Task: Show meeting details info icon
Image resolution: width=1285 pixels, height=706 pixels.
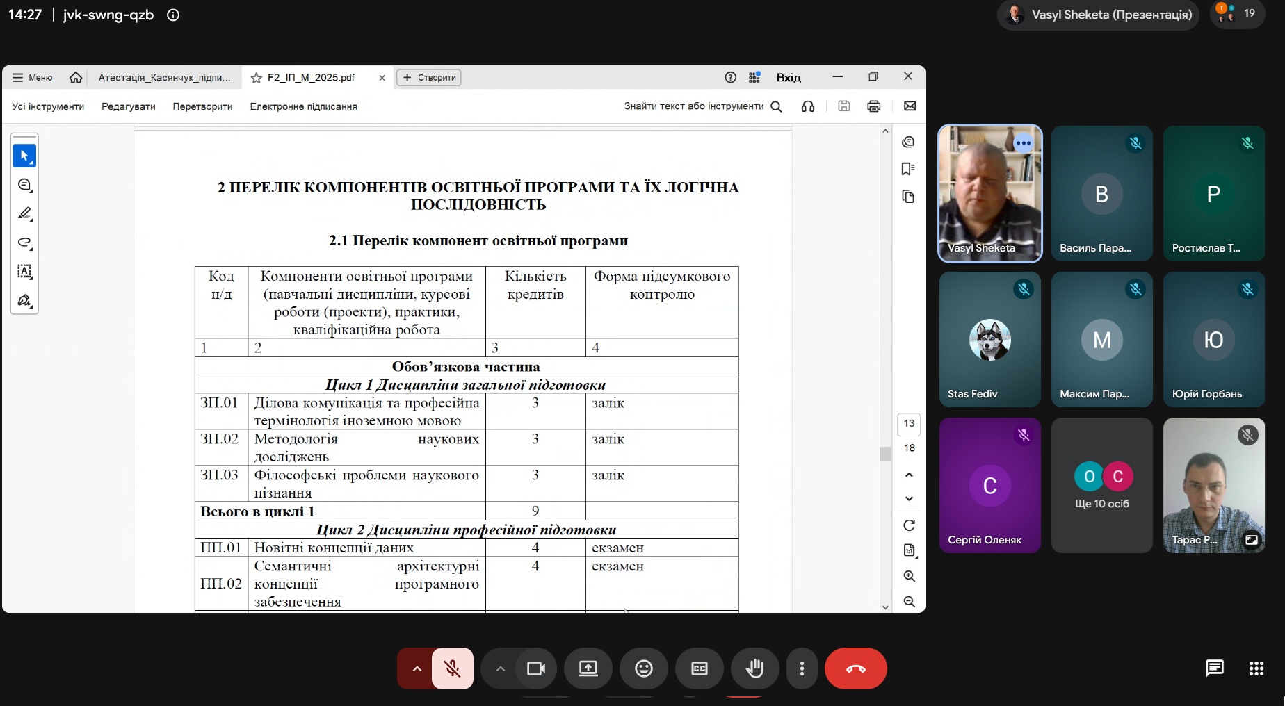Action: pyautogui.click(x=173, y=15)
